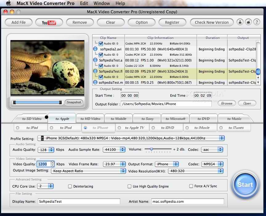This screenshot has height=216, width=266.
Task: Select the to iMovie radio option
Action: tap(187, 128)
